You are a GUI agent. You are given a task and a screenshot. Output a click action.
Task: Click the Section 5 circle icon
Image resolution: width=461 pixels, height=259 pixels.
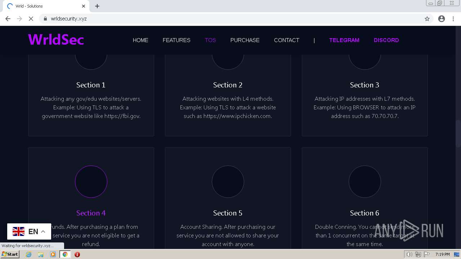[x=228, y=182]
